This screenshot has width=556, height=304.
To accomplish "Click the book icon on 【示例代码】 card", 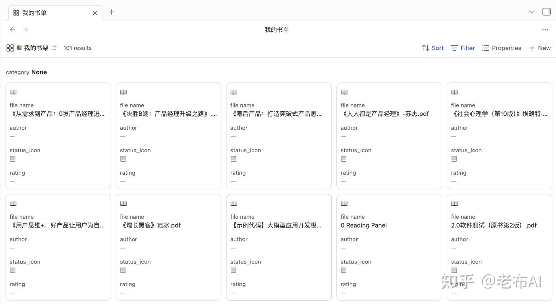I will (x=234, y=203).
